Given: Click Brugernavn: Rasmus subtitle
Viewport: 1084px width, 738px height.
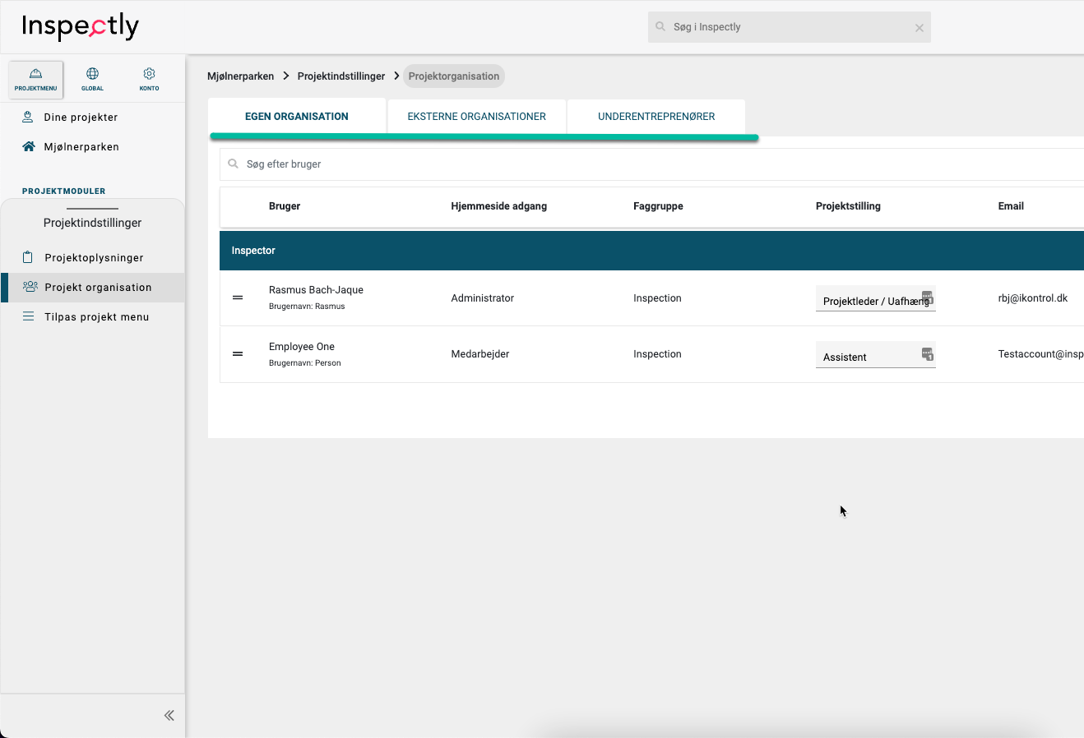Looking at the screenshot, I should click(307, 307).
